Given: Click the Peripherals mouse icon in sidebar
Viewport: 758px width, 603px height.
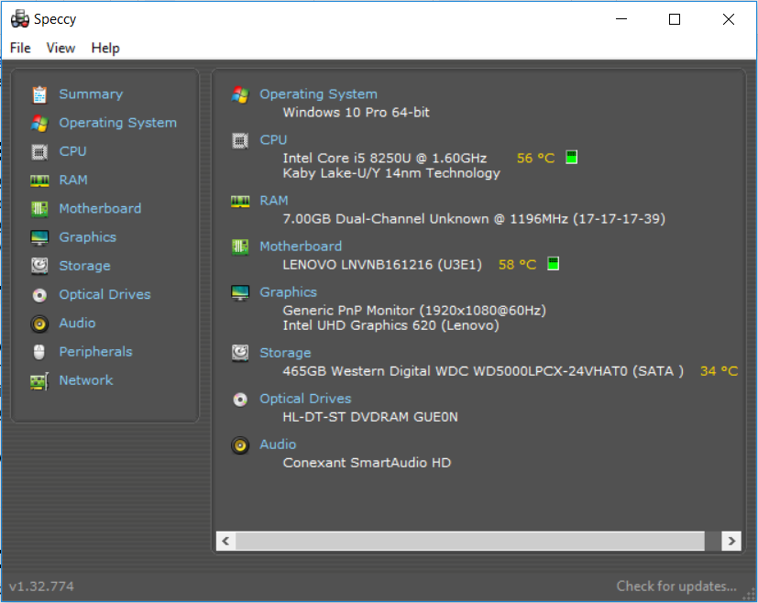Looking at the screenshot, I should coord(39,352).
